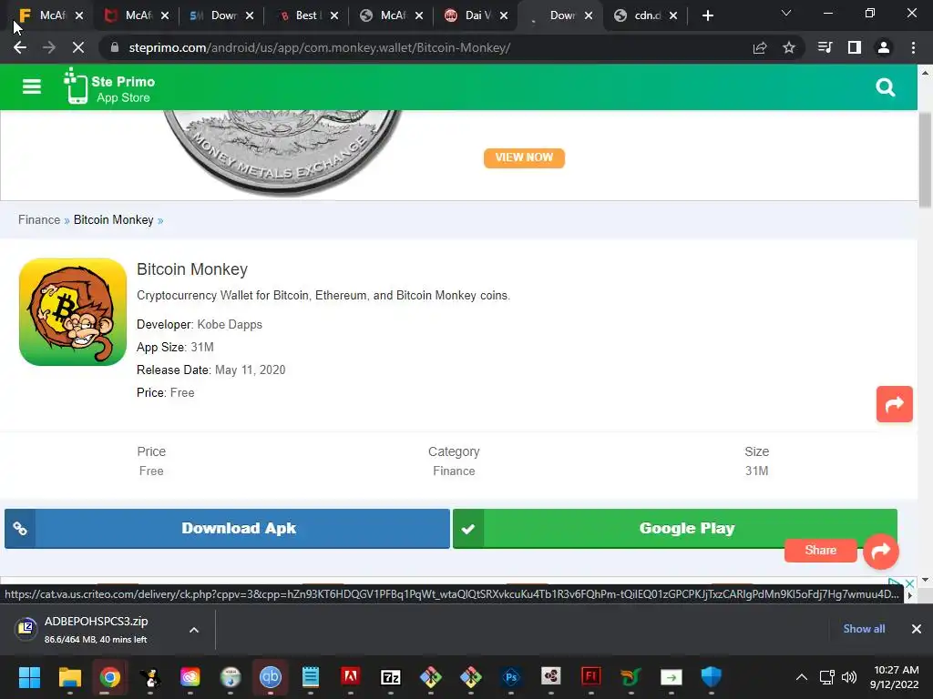Open the hamburger menu on Ste Primo

pos(32,86)
